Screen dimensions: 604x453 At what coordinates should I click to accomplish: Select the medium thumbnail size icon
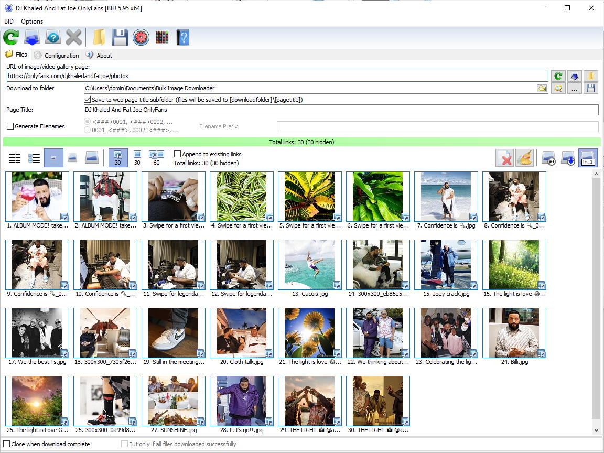coord(72,158)
